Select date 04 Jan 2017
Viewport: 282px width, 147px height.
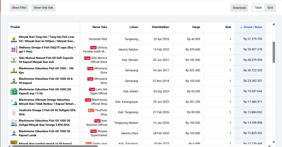click(161, 70)
